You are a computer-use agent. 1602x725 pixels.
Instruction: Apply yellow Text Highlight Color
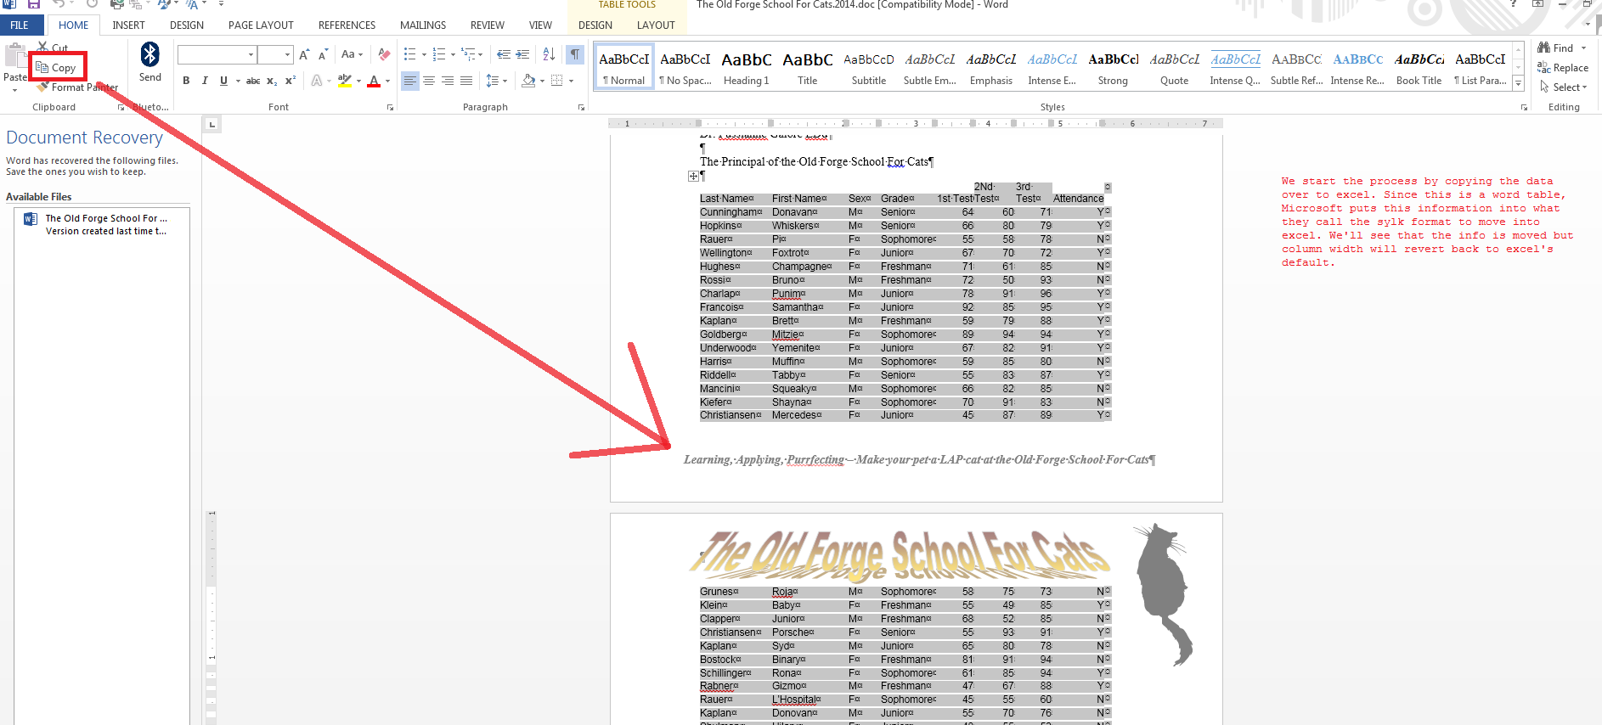coord(344,81)
